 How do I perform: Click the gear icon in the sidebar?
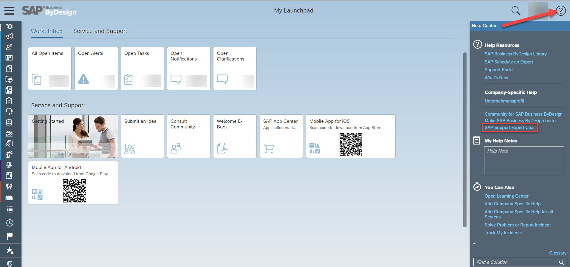9,26
